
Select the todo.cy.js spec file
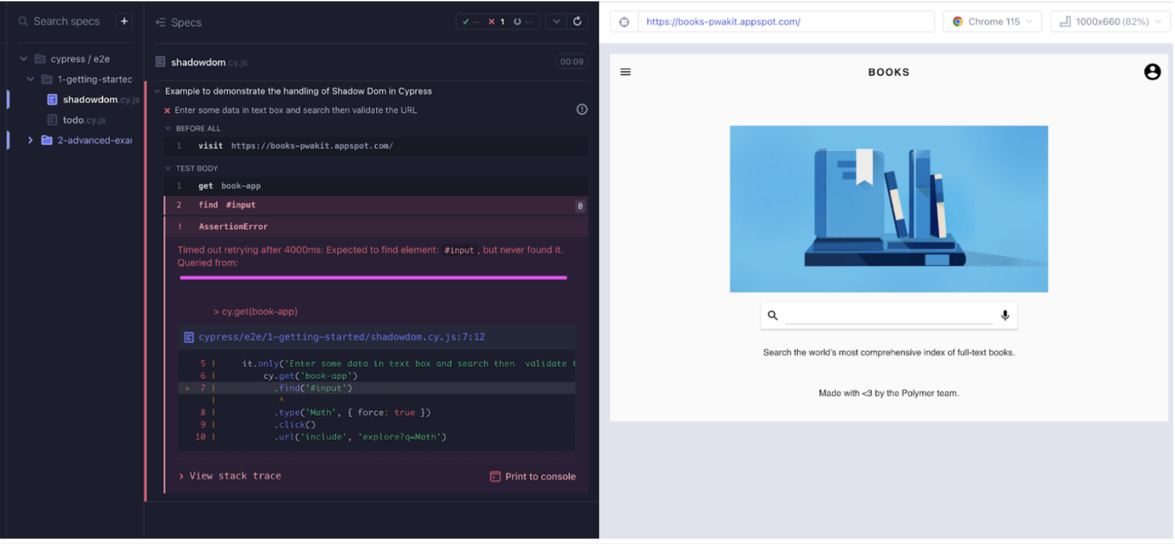[x=84, y=120]
